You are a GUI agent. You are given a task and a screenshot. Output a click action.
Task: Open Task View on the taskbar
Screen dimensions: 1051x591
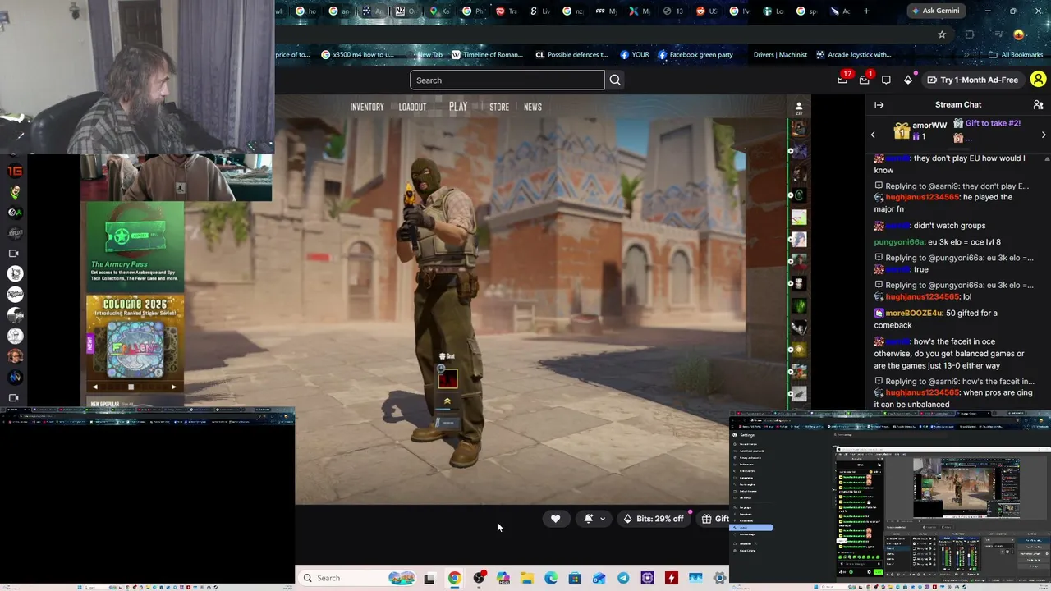pos(429,578)
